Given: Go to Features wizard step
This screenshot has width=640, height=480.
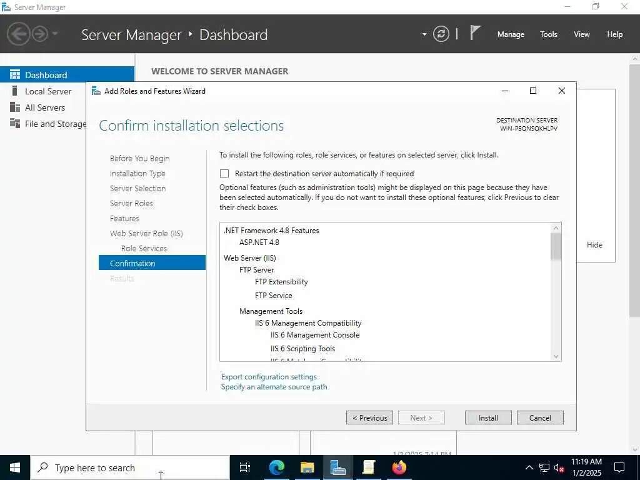Looking at the screenshot, I should [x=124, y=218].
